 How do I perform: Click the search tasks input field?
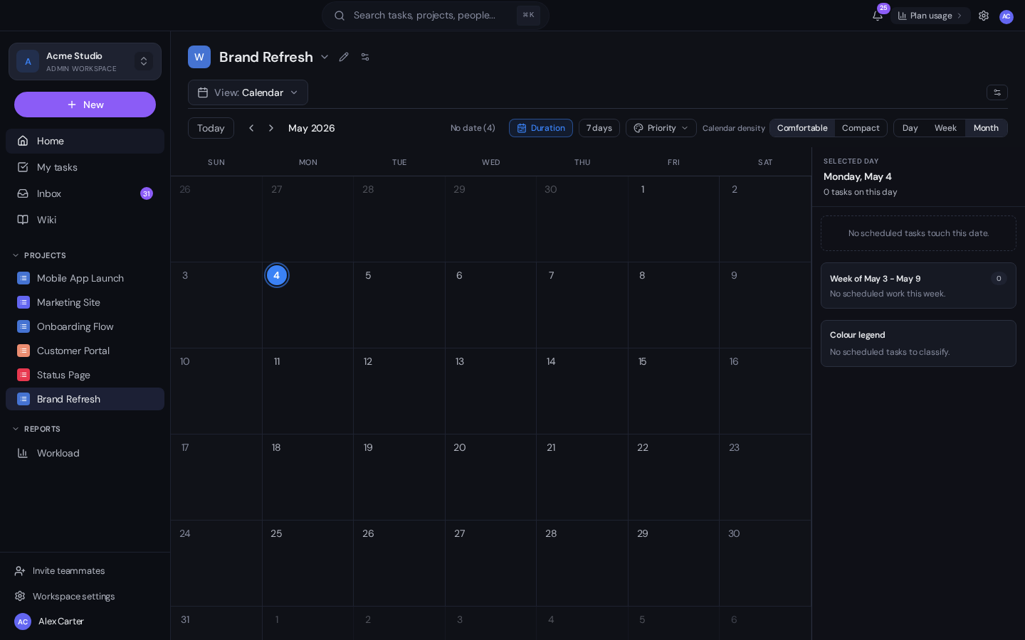(435, 16)
